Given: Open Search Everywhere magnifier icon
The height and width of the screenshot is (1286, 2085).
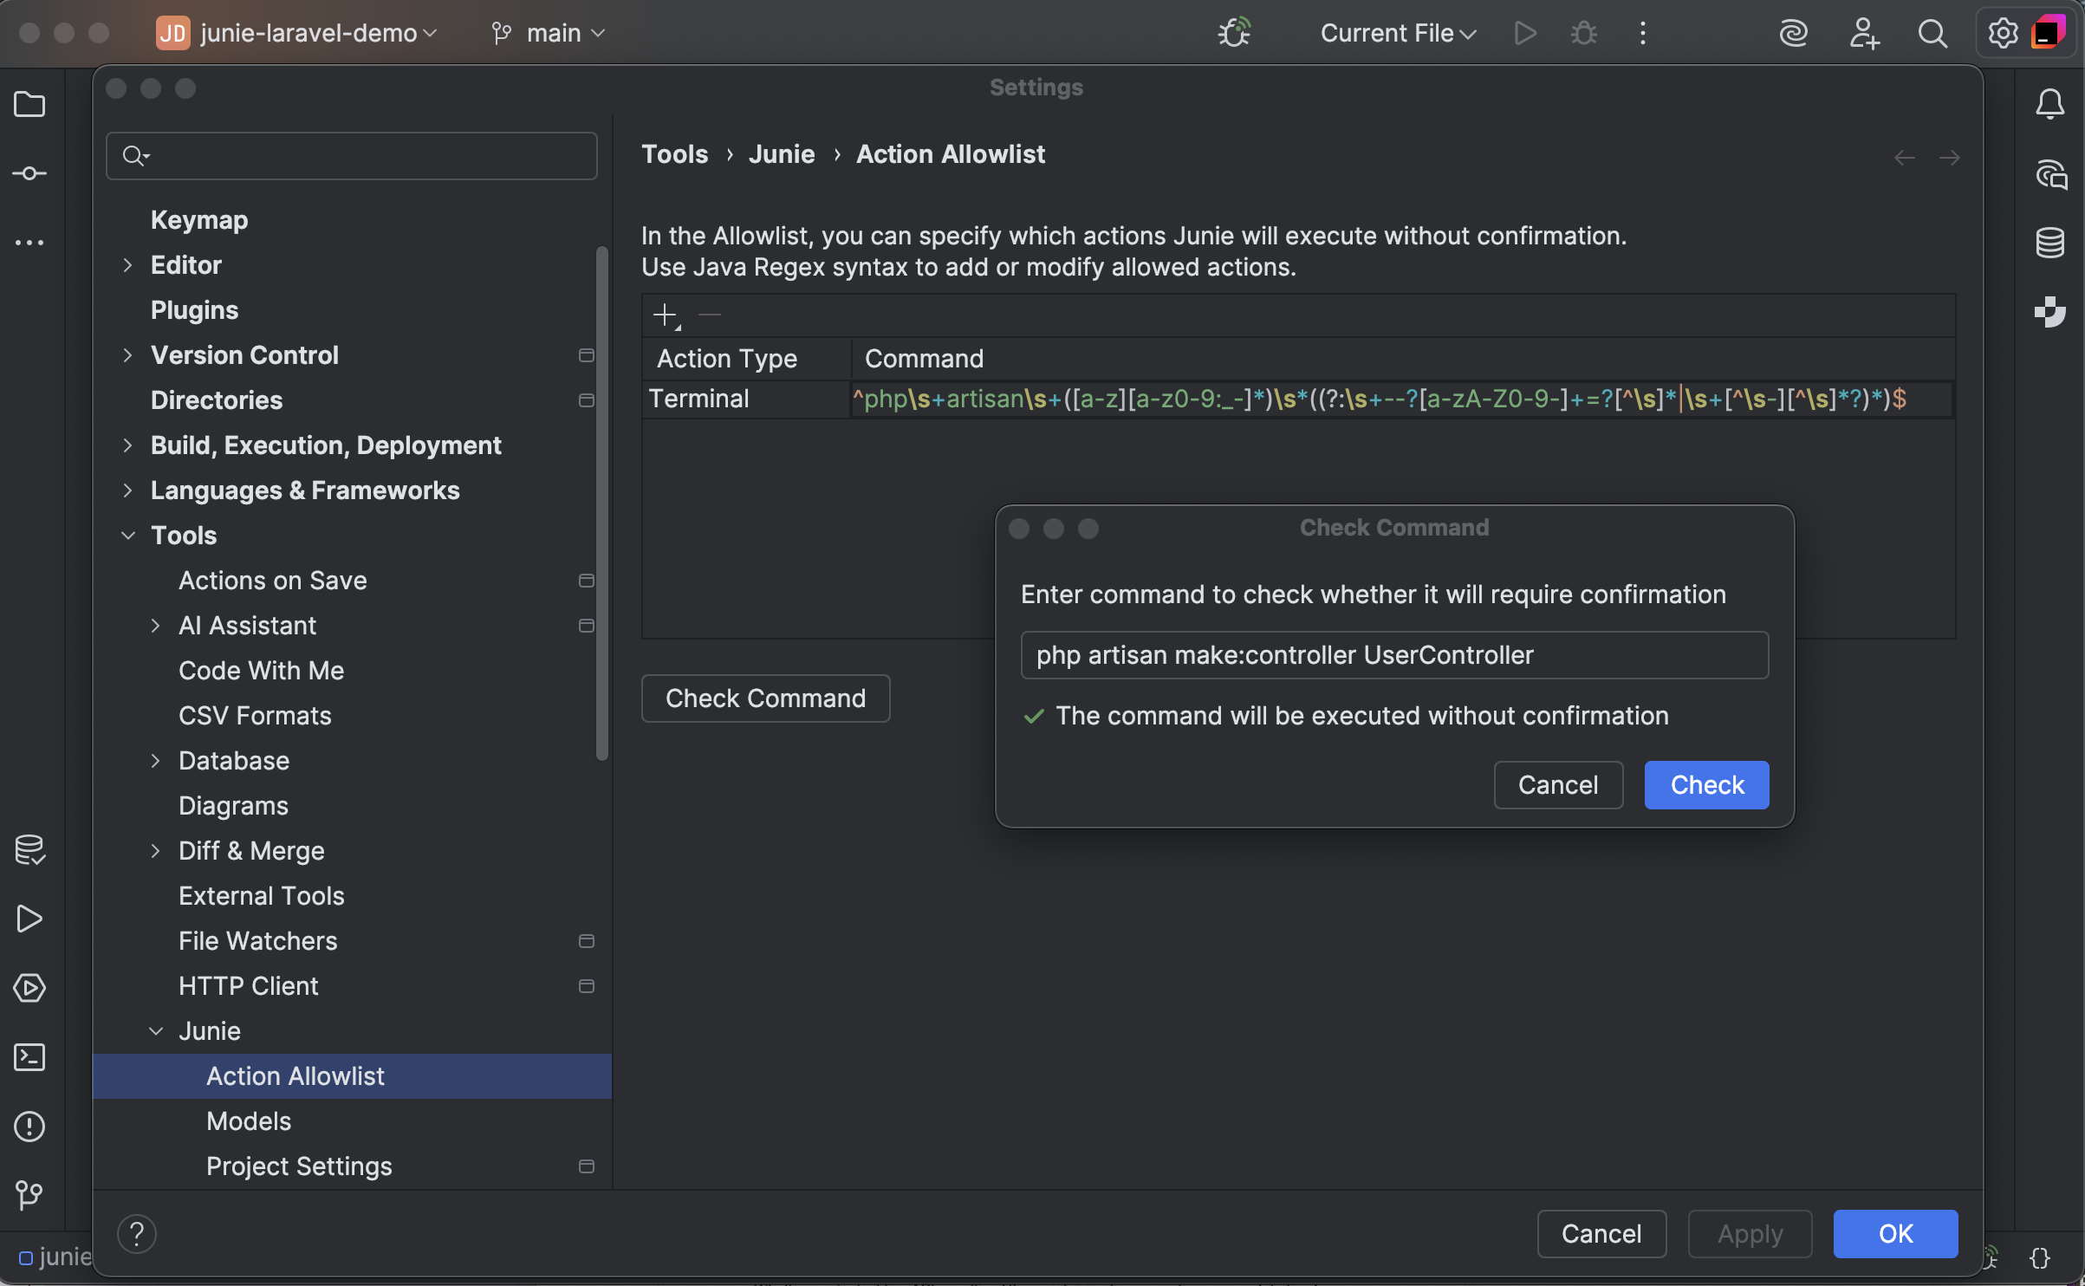Looking at the screenshot, I should [x=1932, y=33].
